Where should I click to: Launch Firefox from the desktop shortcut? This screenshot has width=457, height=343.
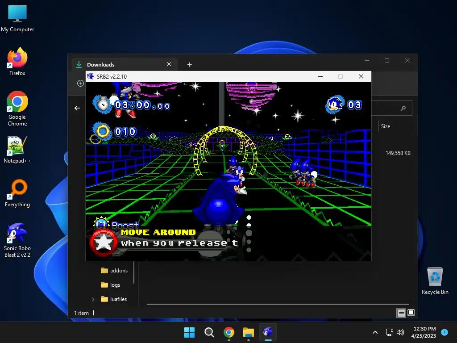click(x=17, y=62)
